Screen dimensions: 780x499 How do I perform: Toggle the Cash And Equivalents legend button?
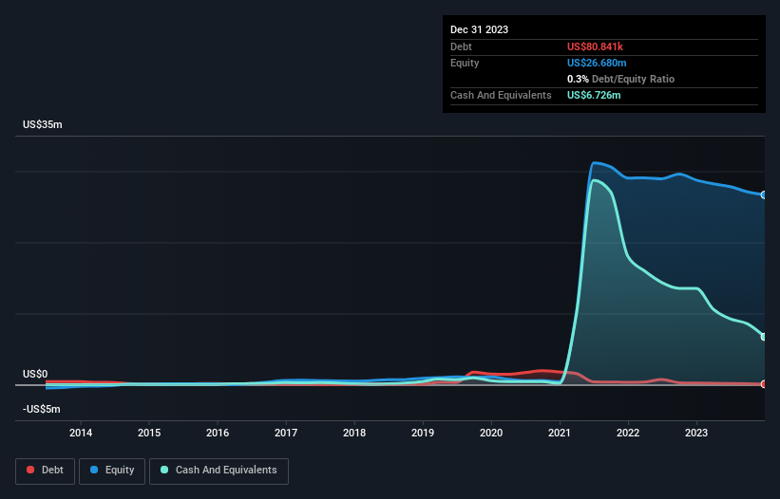pos(219,471)
